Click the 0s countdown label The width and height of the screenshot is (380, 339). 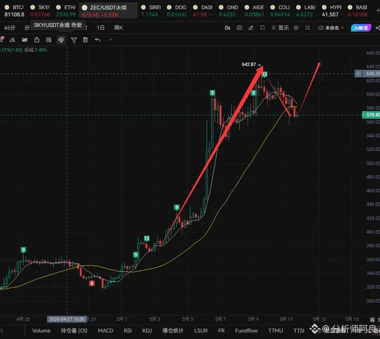[227, 28]
